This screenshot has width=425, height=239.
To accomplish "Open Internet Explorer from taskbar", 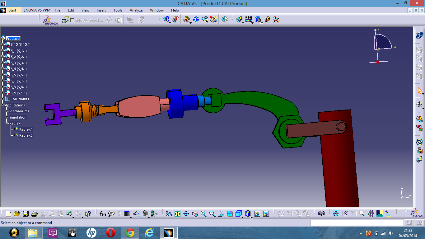I will 149,233.
